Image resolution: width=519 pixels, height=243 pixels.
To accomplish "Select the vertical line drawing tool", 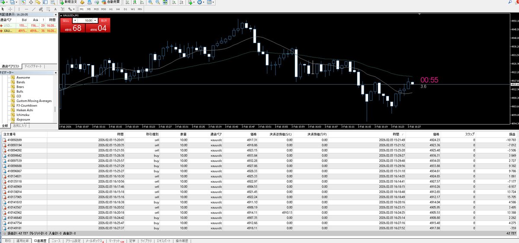I will tap(19, 9).
